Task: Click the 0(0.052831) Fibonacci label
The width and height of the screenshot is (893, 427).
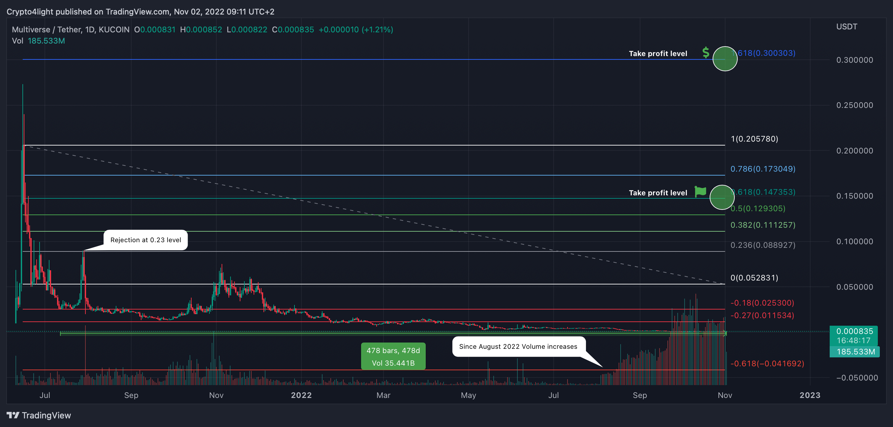Action: (x=754, y=278)
